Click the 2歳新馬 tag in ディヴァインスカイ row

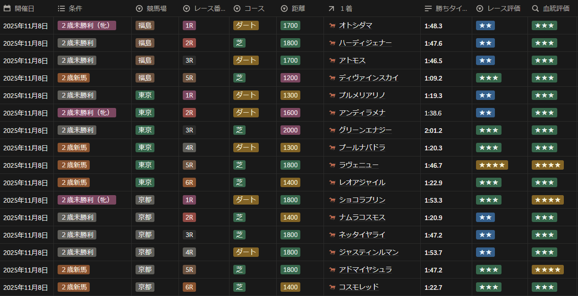click(x=74, y=78)
